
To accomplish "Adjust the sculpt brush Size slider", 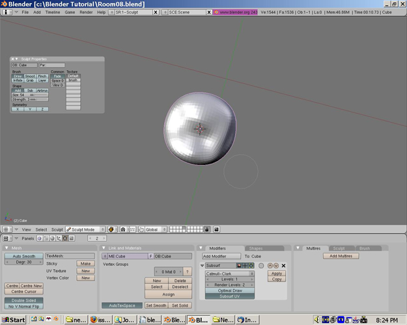I will (30, 95).
